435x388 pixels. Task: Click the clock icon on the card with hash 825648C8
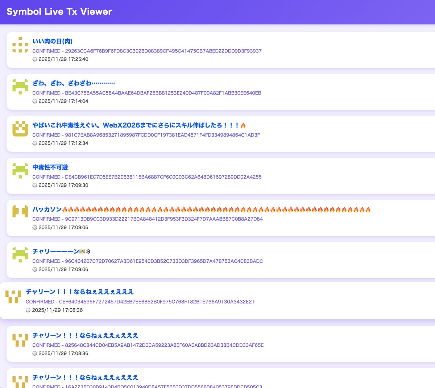click(35, 353)
